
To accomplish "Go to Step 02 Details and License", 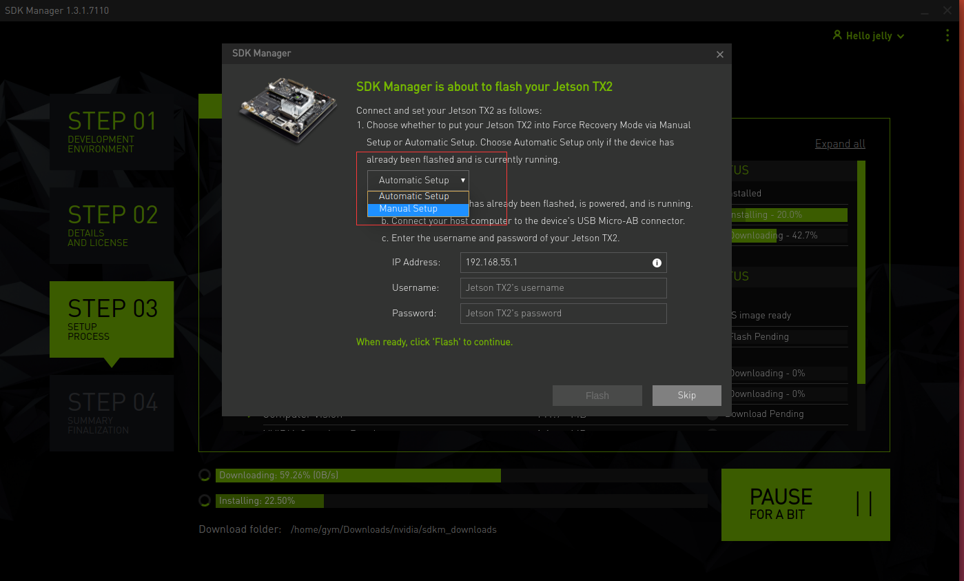I will [x=112, y=225].
